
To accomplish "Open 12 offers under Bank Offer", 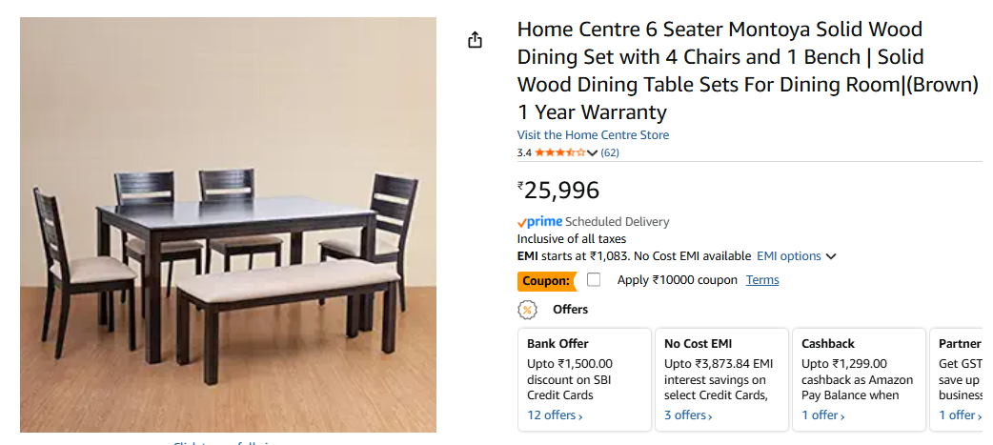I will 555,415.
